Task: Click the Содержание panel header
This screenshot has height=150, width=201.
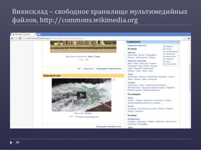Action: coord(153,42)
